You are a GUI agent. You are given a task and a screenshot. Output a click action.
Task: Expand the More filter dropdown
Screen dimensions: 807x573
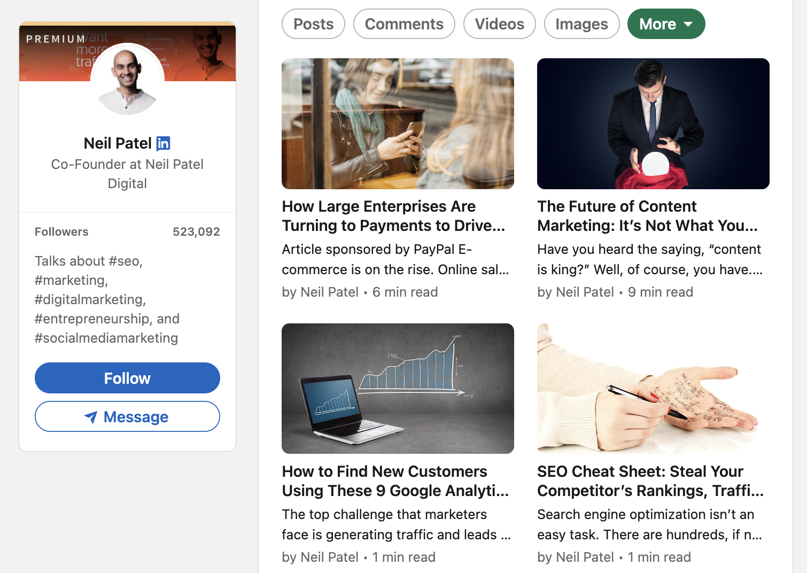click(666, 24)
